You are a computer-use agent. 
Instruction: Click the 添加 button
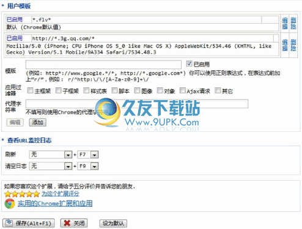click(x=37, y=122)
